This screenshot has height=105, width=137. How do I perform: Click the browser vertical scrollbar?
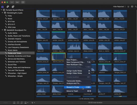coord(136,41)
